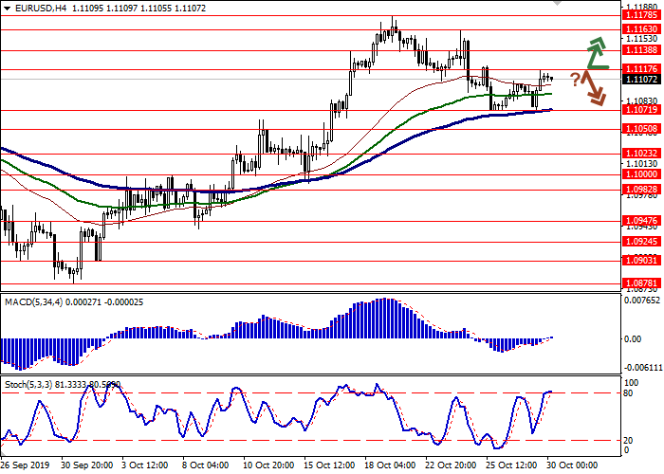Click the 1.10719 support level label
664x474 pixels.
coord(641,110)
